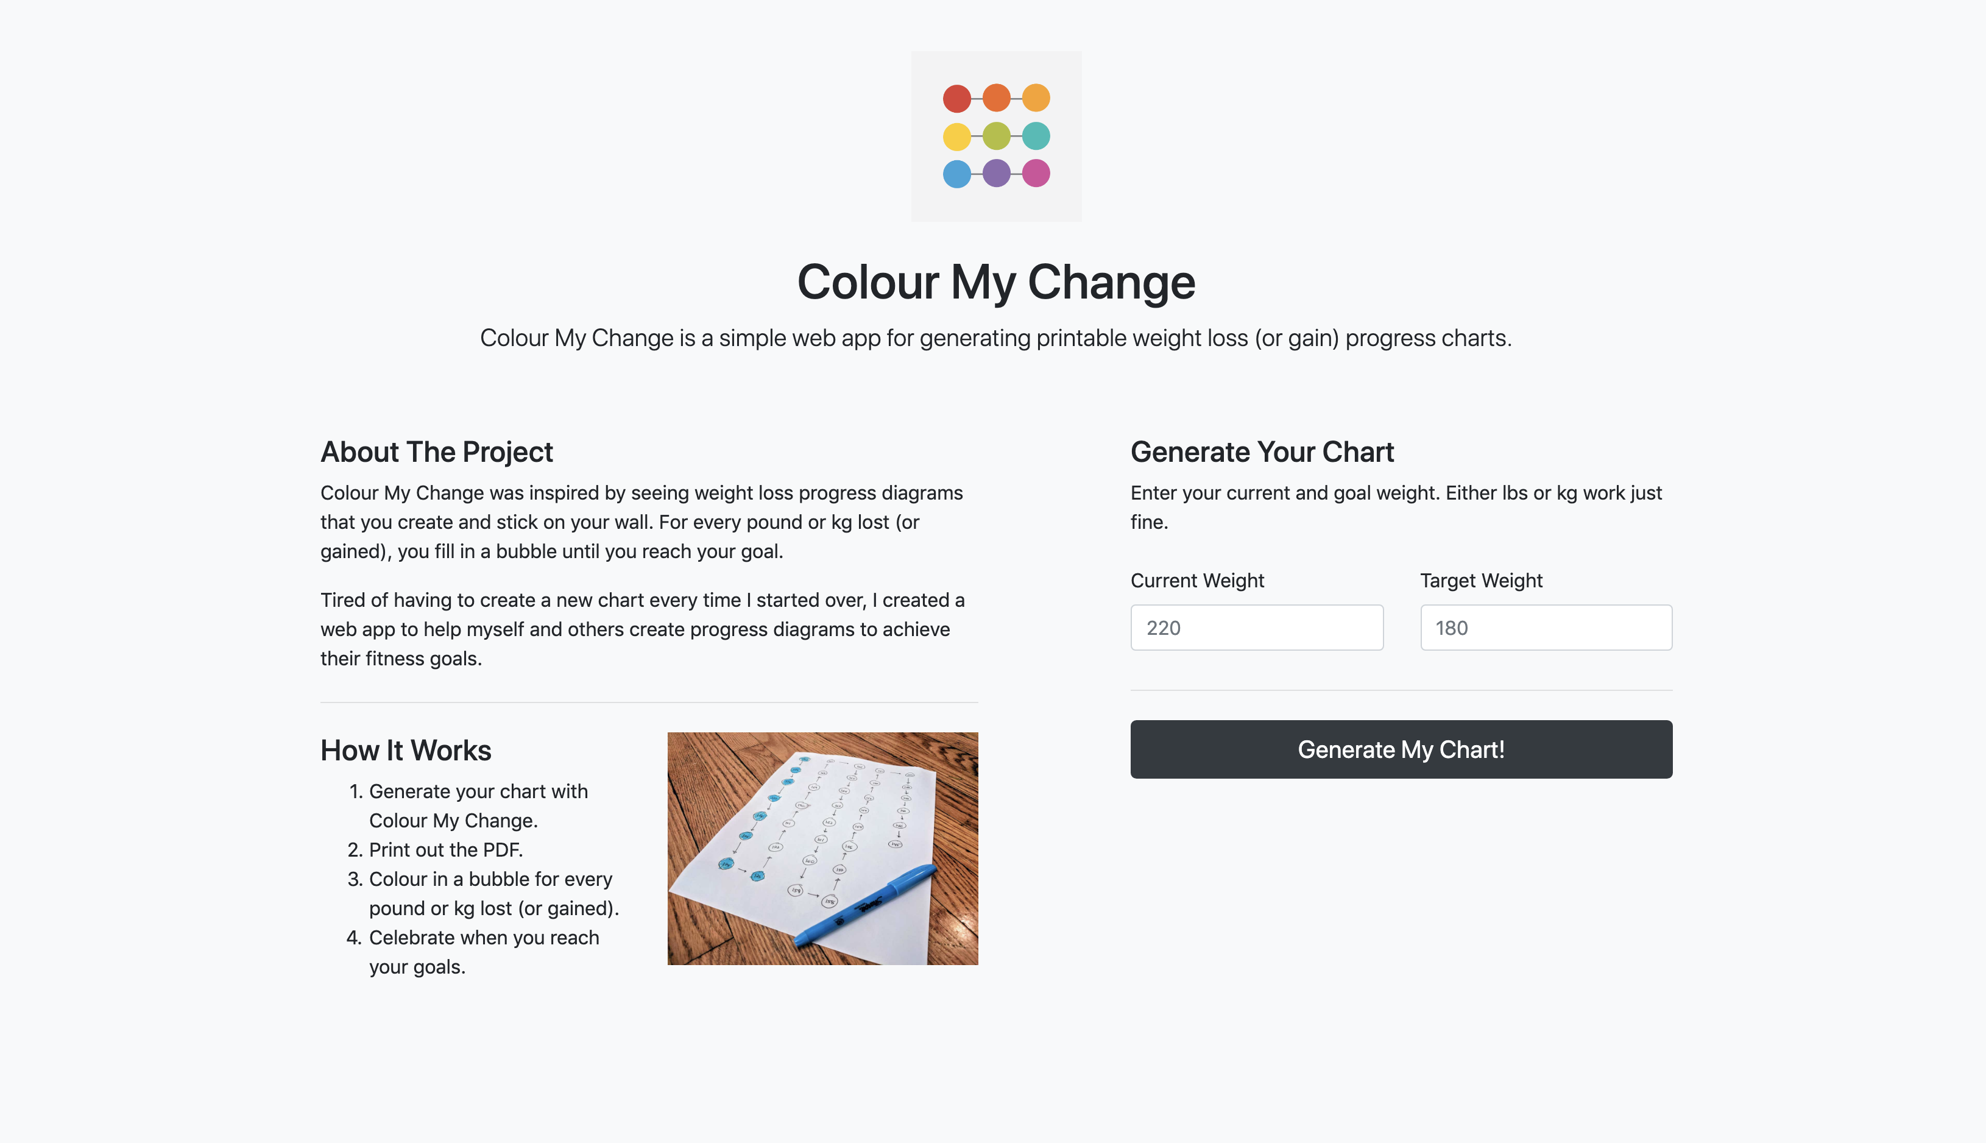Image resolution: width=1986 pixels, height=1143 pixels.
Task: Open the printed chart photo
Action: [822, 849]
